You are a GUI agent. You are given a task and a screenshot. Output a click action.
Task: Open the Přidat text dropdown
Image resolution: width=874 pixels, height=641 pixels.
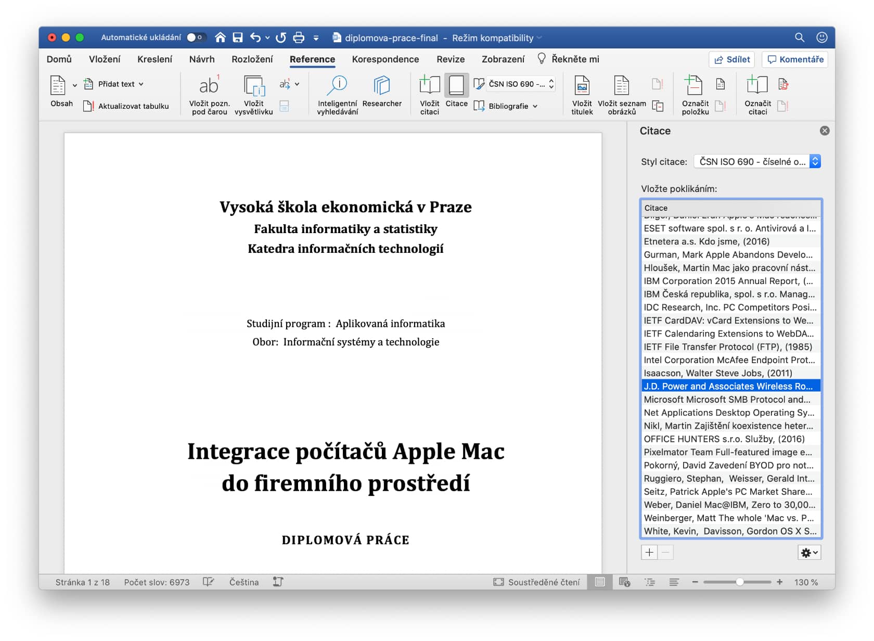coord(114,84)
